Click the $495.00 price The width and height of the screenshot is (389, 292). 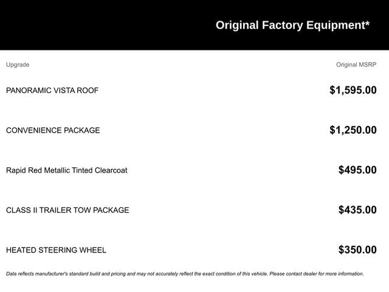click(357, 170)
